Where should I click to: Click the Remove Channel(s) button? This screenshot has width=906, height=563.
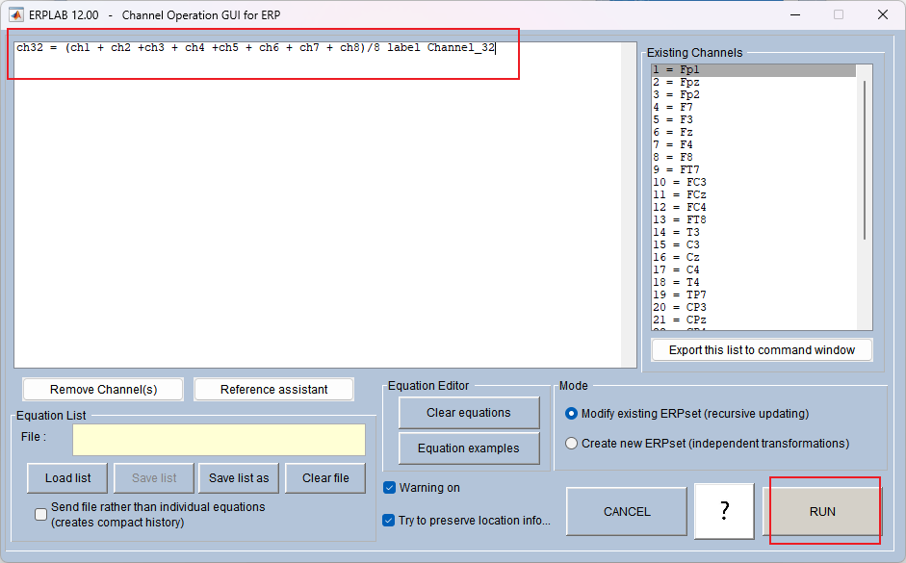102,389
